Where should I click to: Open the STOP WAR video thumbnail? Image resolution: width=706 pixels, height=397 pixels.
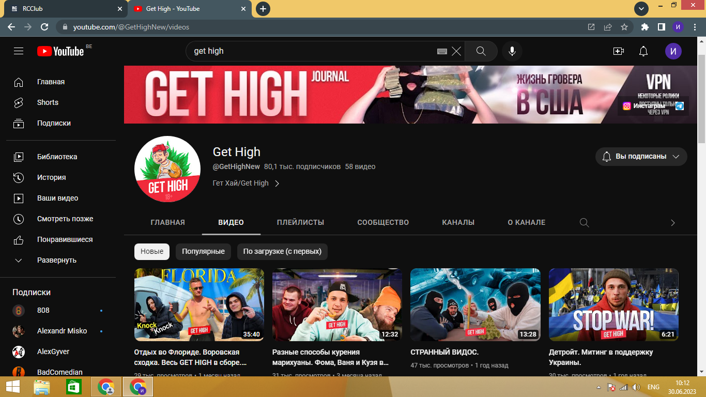click(x=613, y=304)
